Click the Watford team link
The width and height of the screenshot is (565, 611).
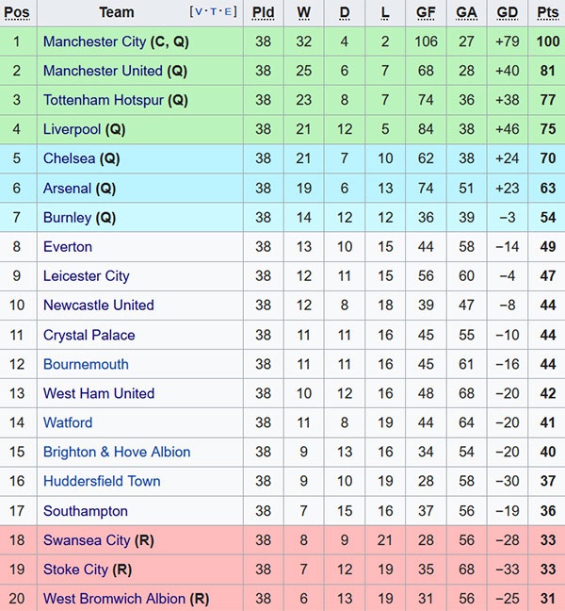pos(68,422)
